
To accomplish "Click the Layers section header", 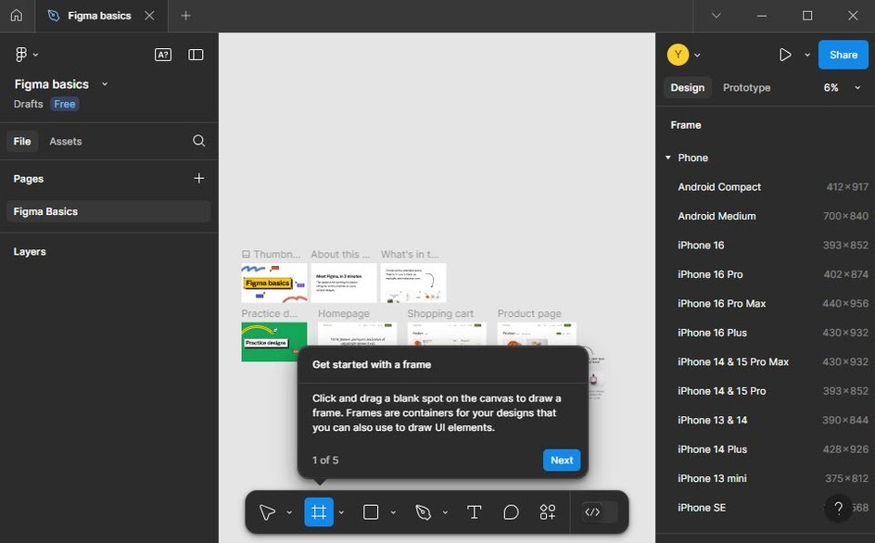I will 30,252.
